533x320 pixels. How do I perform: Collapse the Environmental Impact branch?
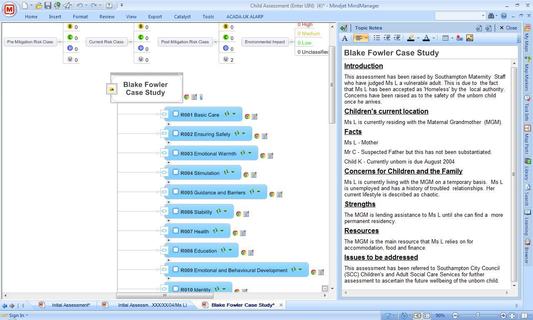tap(291, 42)
